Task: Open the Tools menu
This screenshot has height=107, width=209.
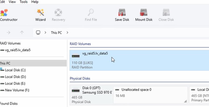Action: (23, 2)
